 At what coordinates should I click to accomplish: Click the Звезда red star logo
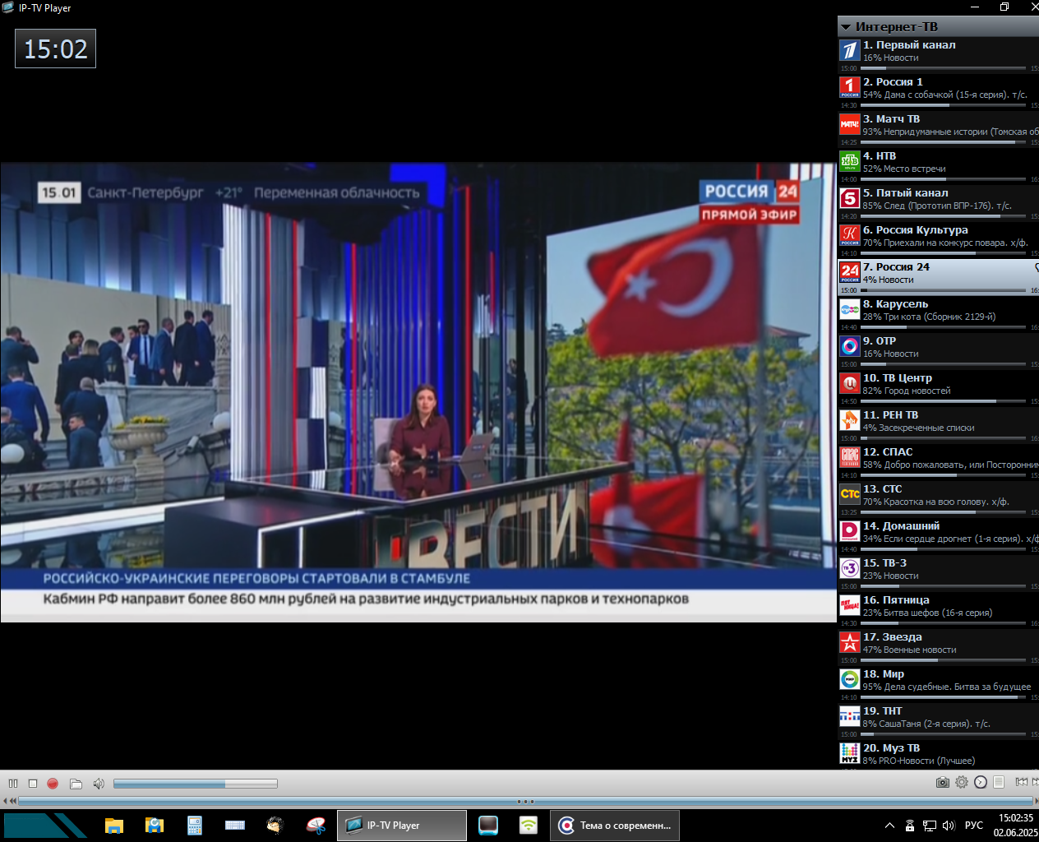850,642
